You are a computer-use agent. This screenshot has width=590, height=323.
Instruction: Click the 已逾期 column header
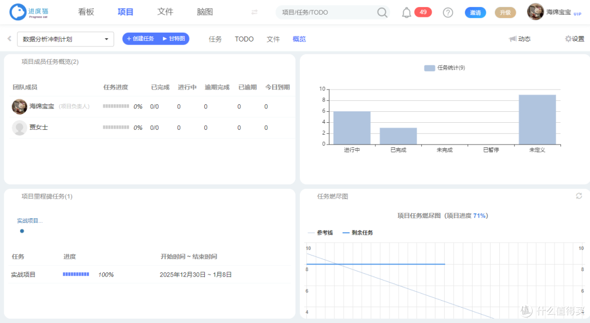point(247,87)
